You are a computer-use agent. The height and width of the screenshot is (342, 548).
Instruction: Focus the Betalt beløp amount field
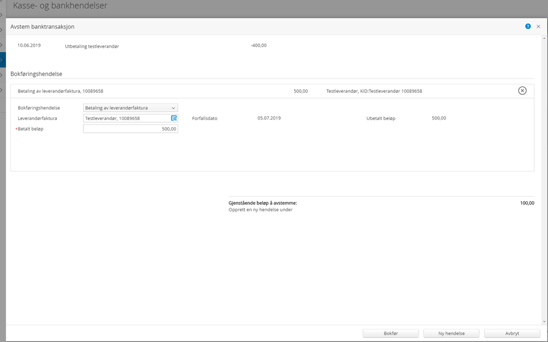[131, 129]
